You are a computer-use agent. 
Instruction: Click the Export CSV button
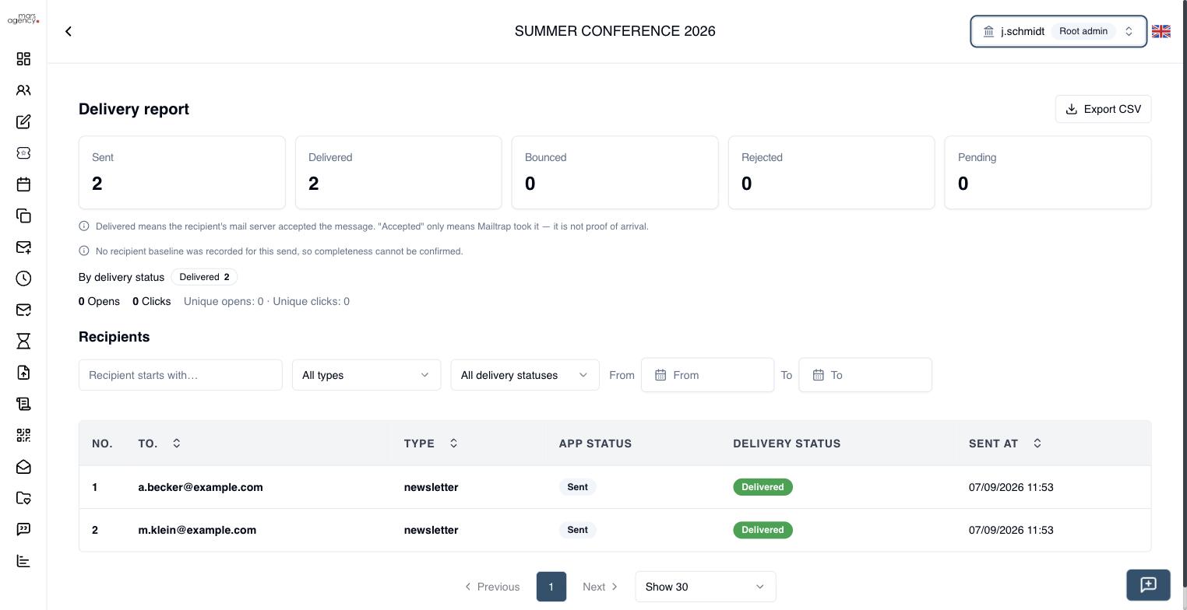pos(1103,109)
